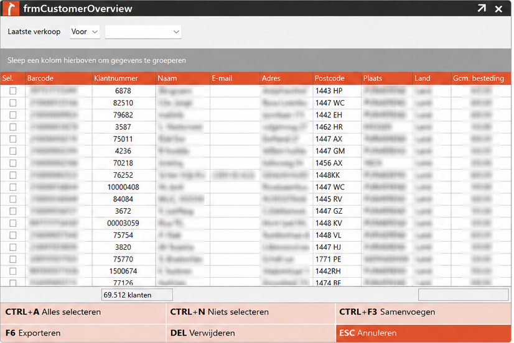Select postcode cell 1443 HP
Image resolution: width=514 pixels, height=343 pixels.
click(x=337, y=91)
